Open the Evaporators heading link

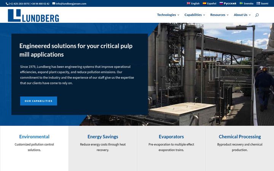(x=171, y=137)
